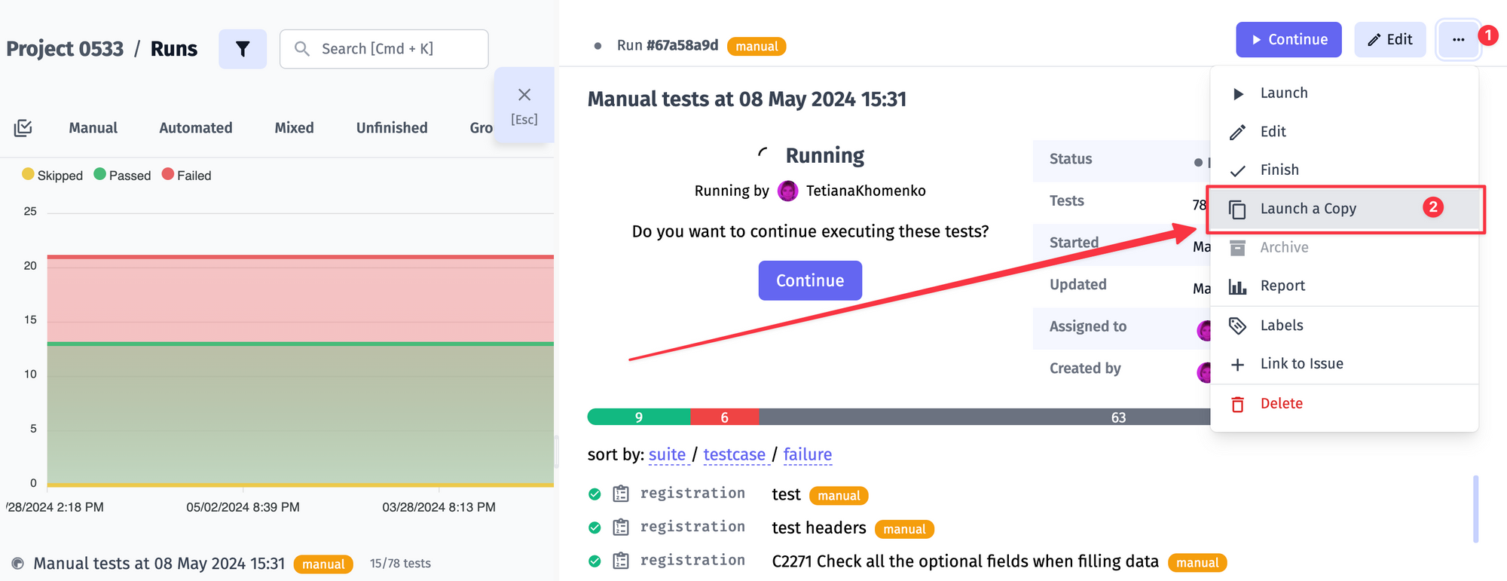Click the Continue button in the header
Screen dimensions: 1507x581
(x=1288, y=39)
